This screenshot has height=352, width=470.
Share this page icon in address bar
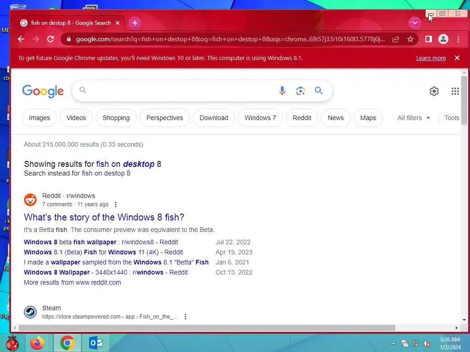(396, 39)
